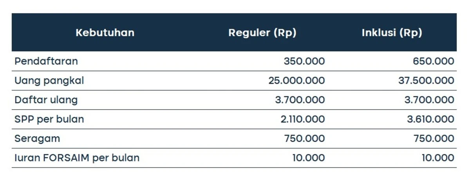Click the Reguler (Rp) column header
The image size is (470, 178).
[262, 32]
